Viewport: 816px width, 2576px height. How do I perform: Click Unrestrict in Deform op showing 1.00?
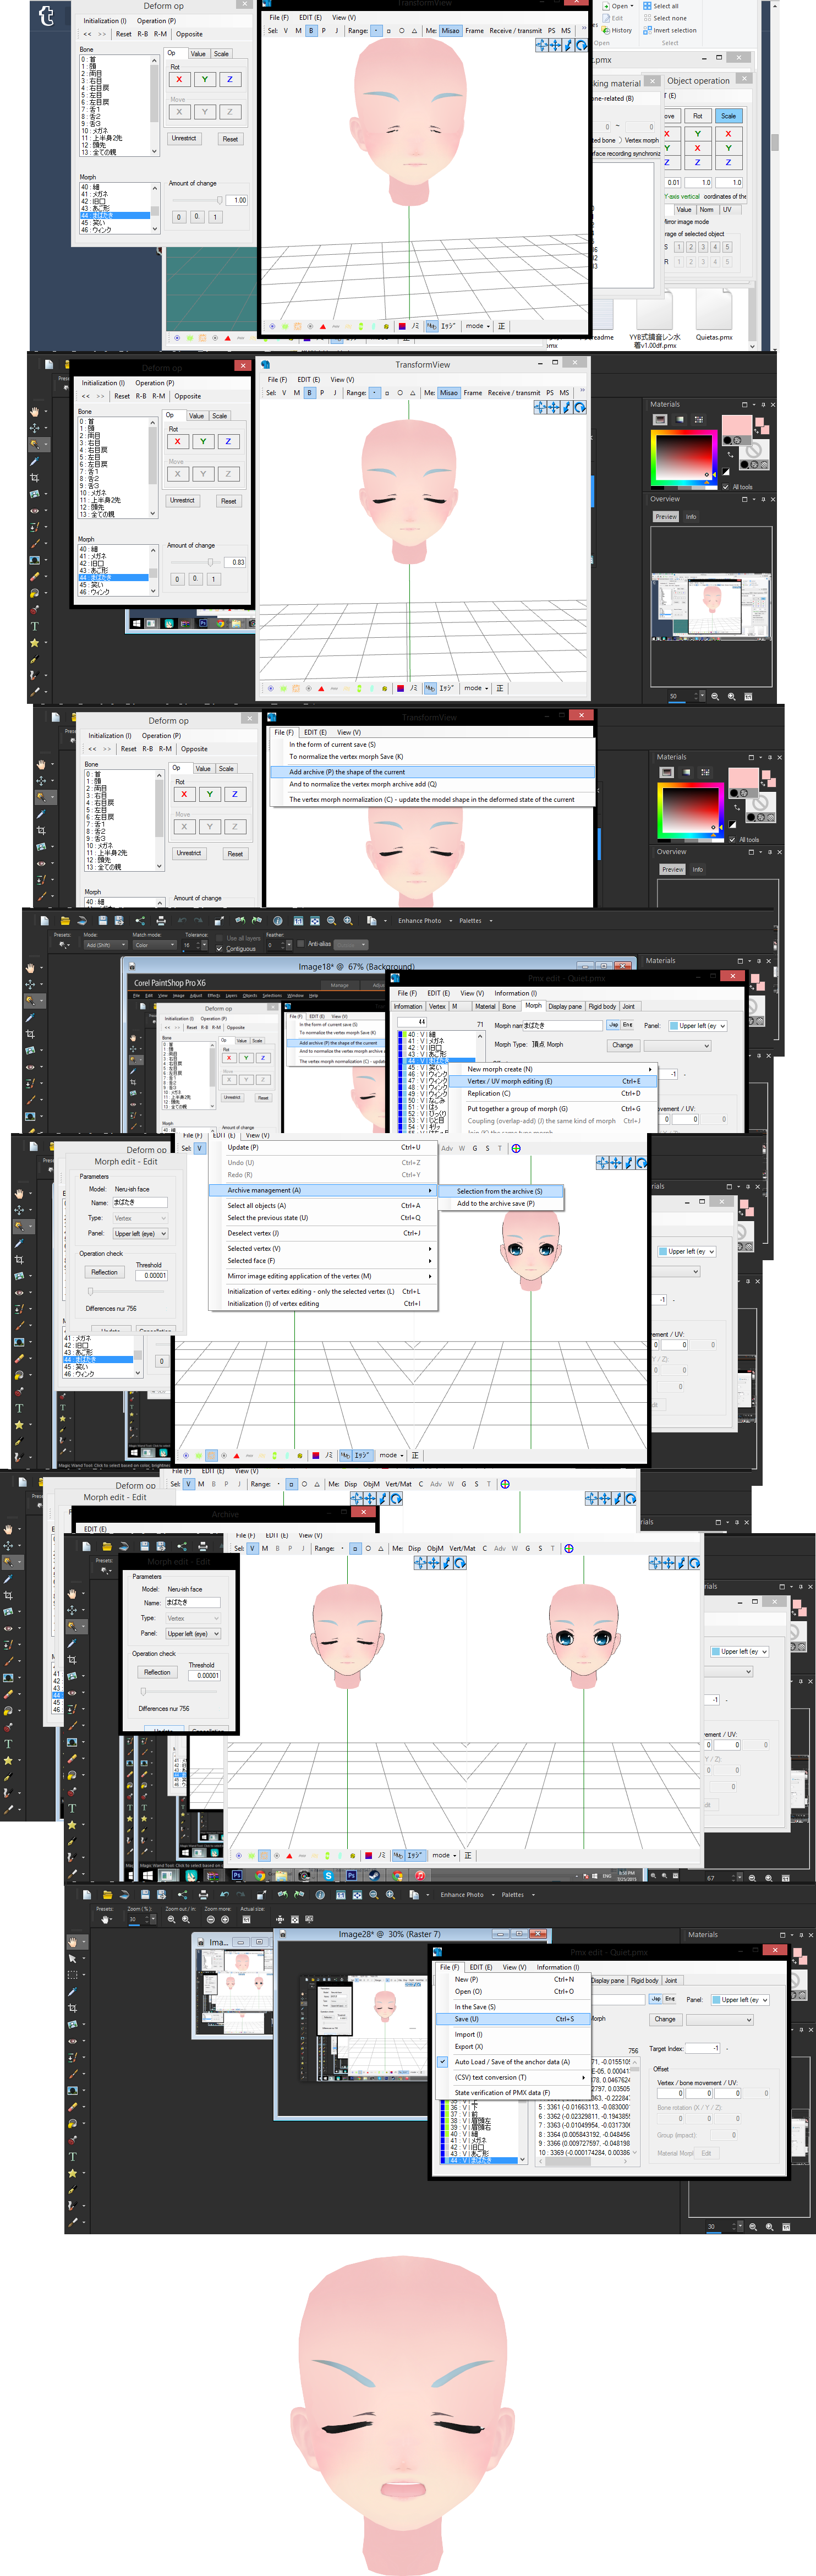pyautogui.click(x=183, y=138)
